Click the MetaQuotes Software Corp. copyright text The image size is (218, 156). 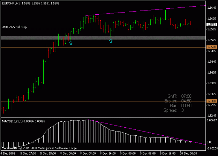click(x=39, y=148)
